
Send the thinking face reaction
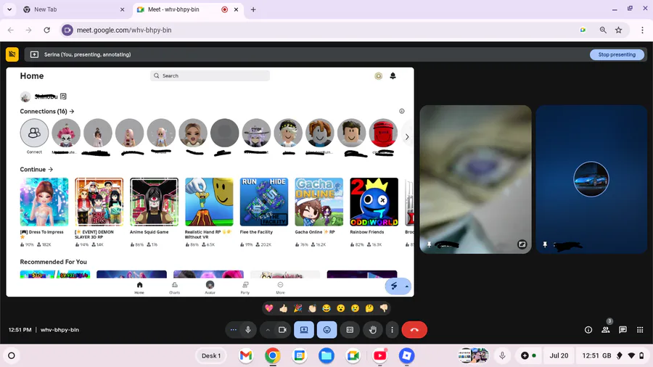pos(369,308)
